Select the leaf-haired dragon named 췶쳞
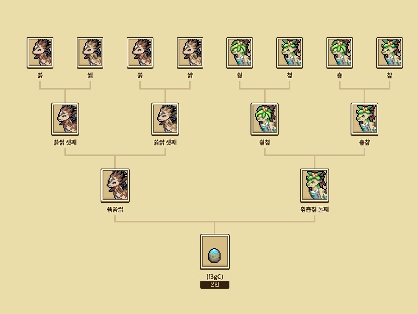The height and width of the screenshot is (314, 418). [x=265, y=119]
